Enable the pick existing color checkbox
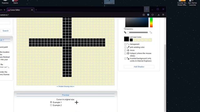200x112 pixels. (125, 47)
